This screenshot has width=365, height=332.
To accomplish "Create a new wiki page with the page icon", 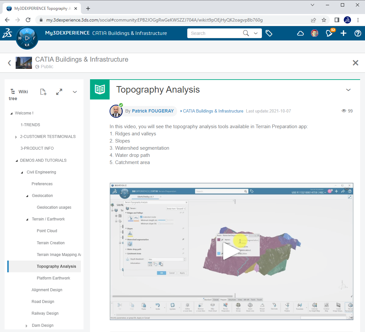I will (x=43, y=92).
